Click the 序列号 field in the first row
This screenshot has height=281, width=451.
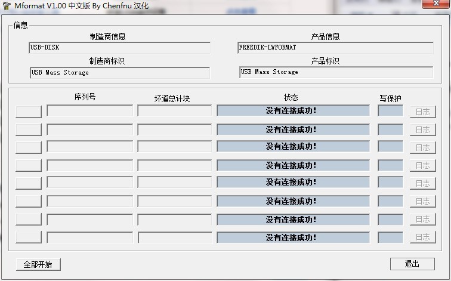click(89, 111)
